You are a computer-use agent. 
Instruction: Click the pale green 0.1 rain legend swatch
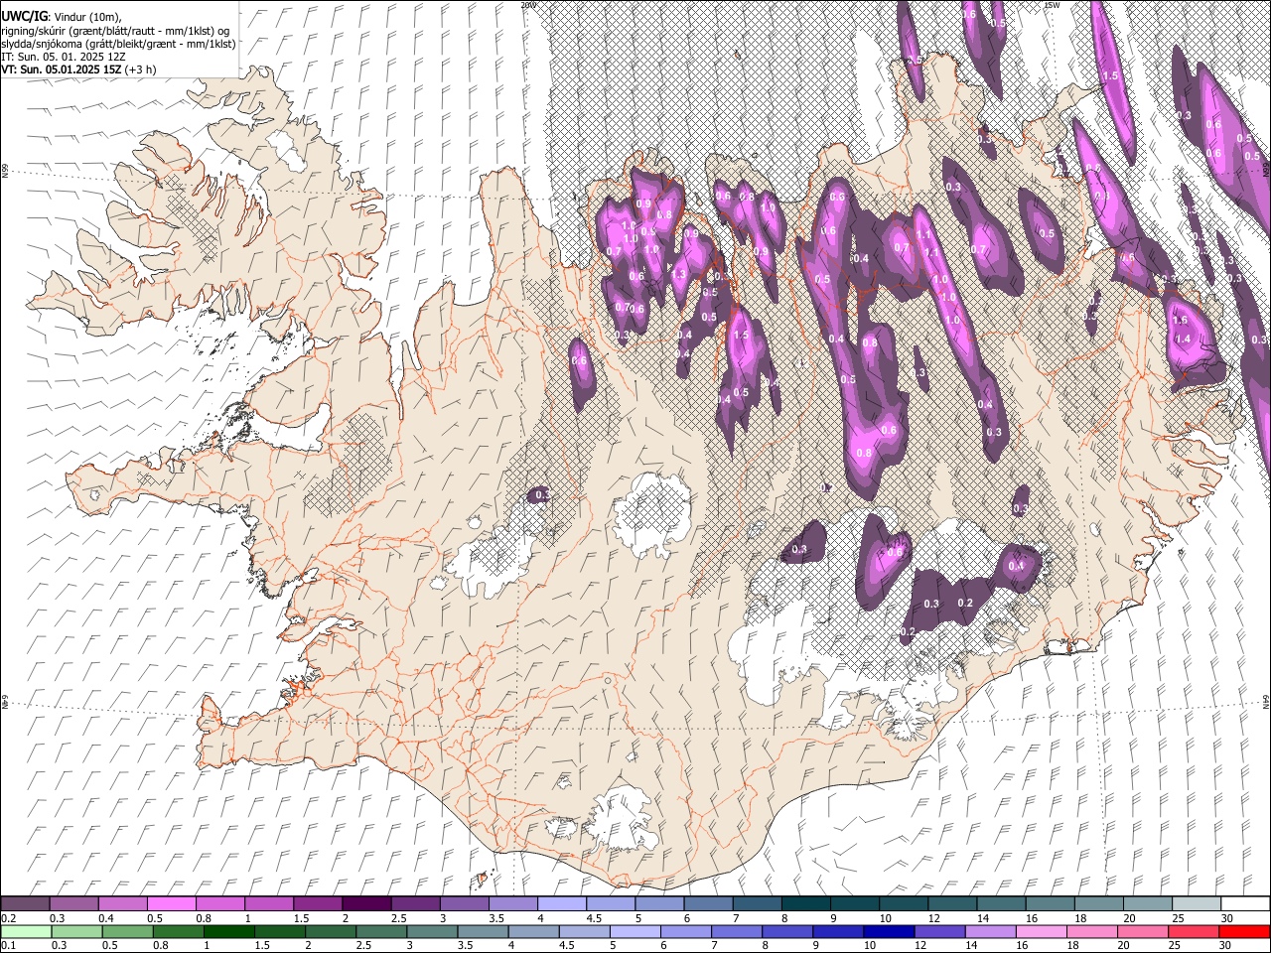(x=26, y=931)
